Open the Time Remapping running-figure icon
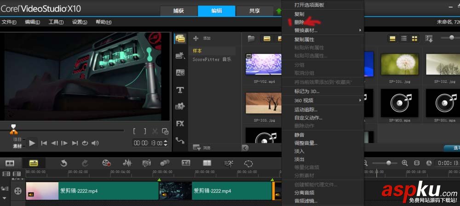The height and width of the screenshot is (206, 460). point(229,163)
